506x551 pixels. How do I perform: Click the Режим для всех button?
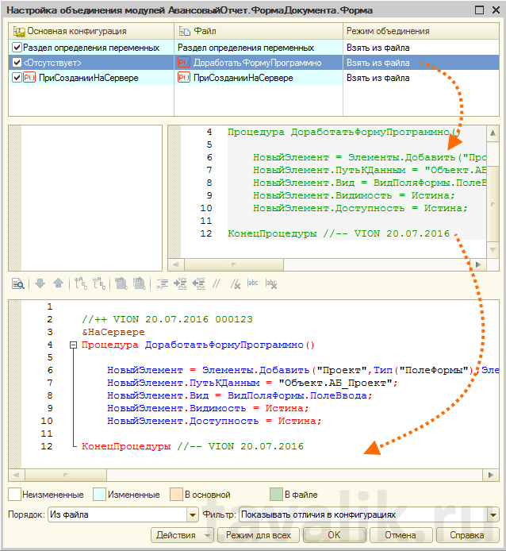[259, 535]
